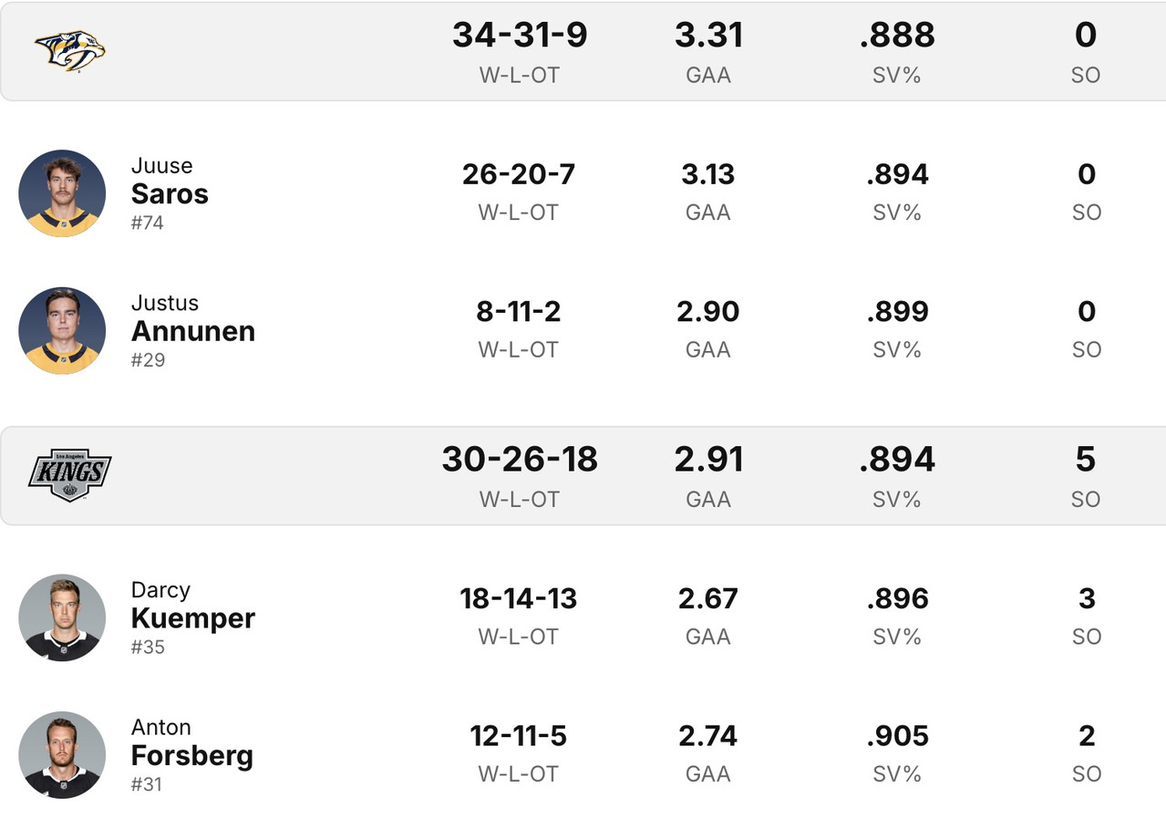Click the Nashville Predators team logo
Image resolution: width=1166 pixels, height=819 pixels.
click(69, 50)
